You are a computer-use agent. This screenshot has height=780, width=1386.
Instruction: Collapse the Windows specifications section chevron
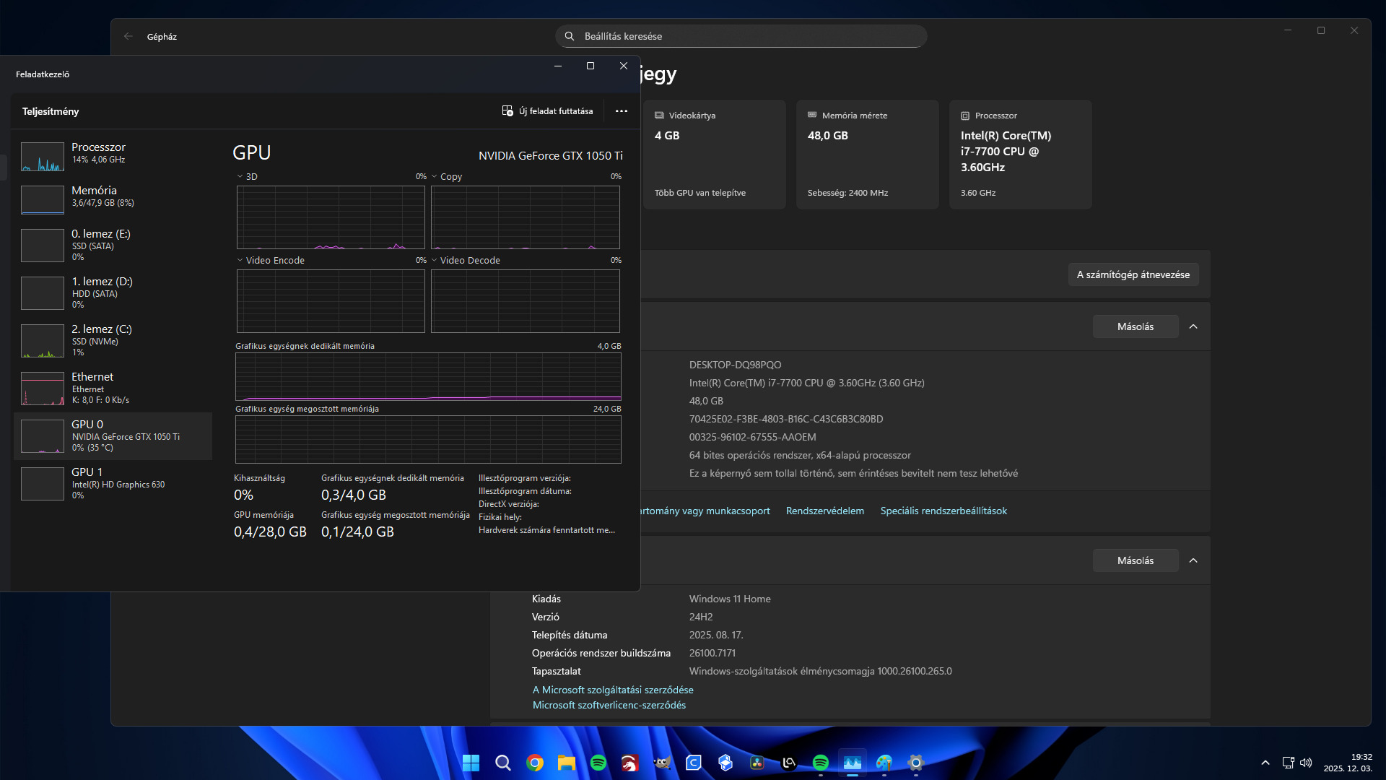(1193, 560)
